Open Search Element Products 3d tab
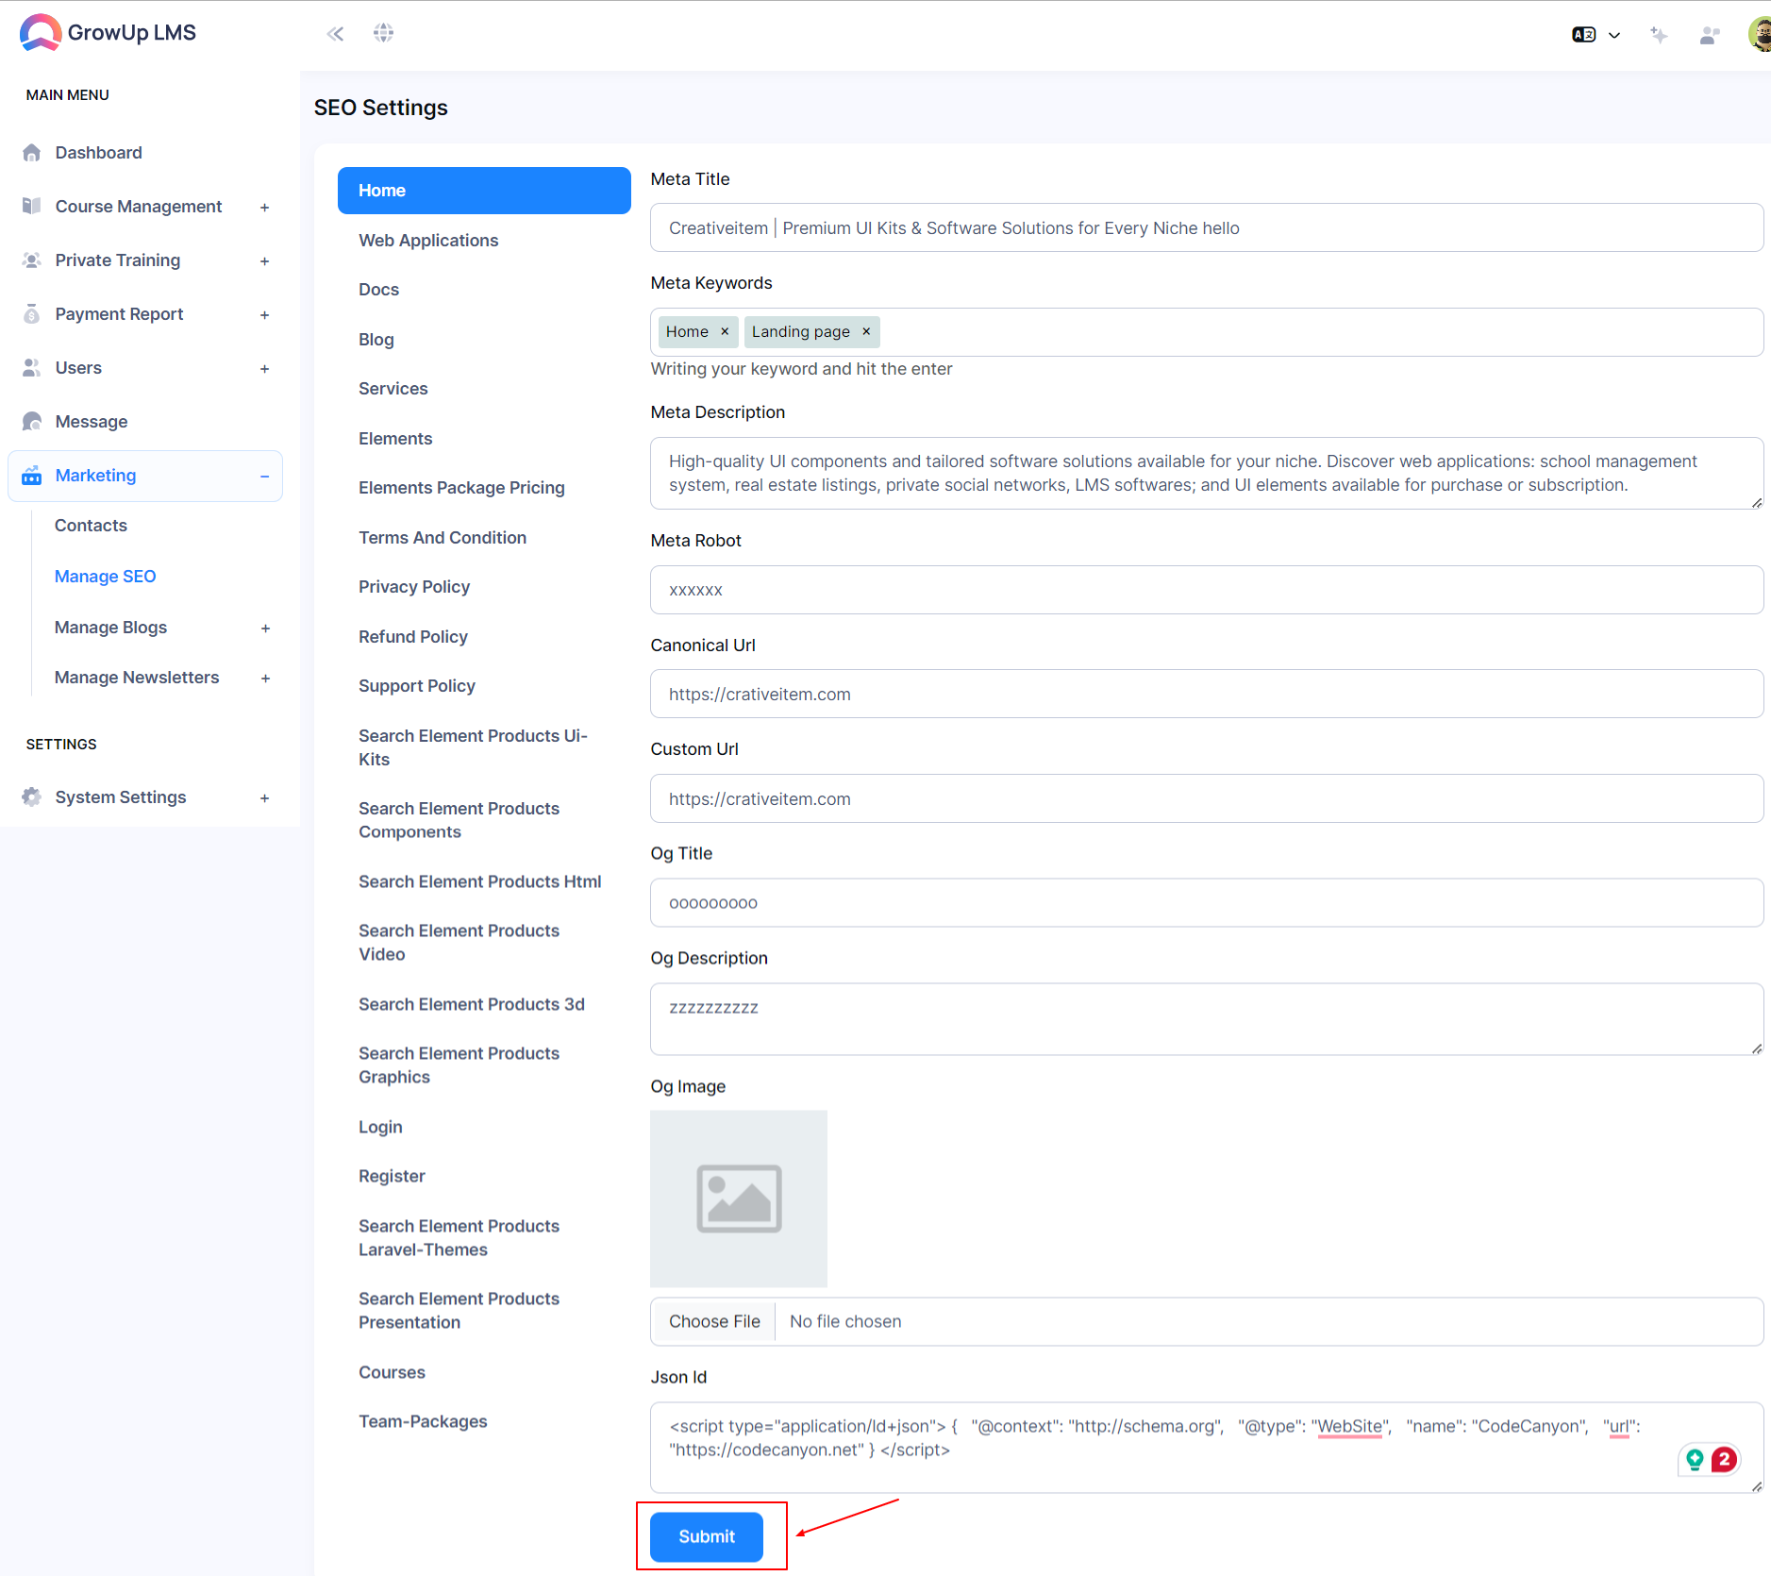 [x=472, y=1004]
